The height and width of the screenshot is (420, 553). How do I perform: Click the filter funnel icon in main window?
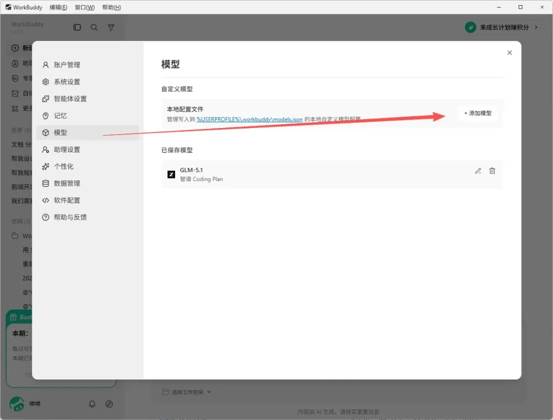pos(111,27)
